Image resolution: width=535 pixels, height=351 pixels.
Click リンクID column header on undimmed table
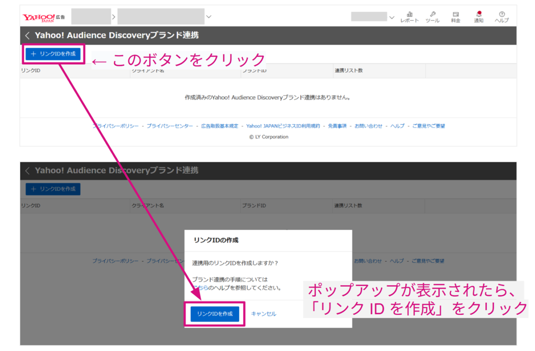point(31,71)
